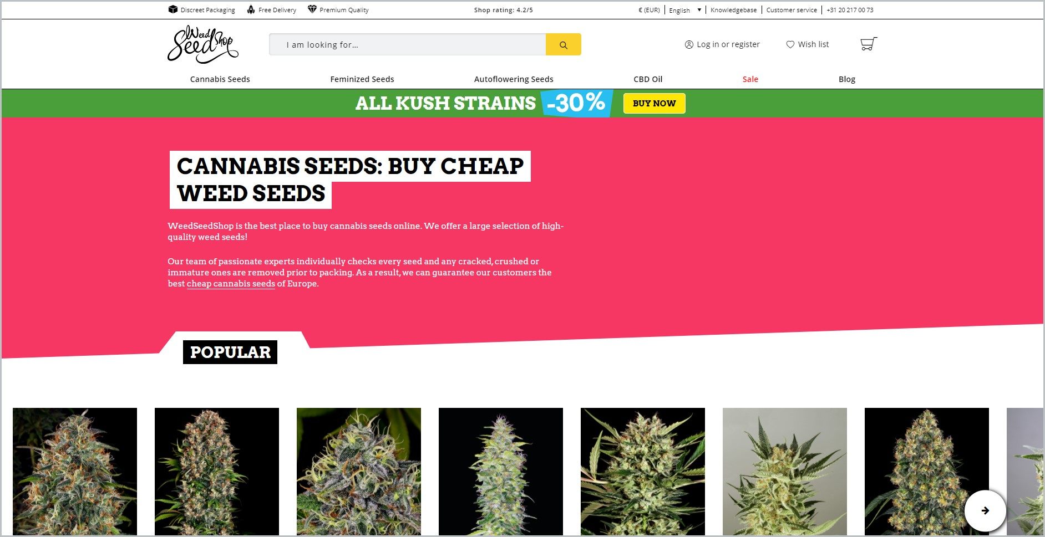
Task: Click the WeedSeedShop logo
Action: [x=203, y=44]
